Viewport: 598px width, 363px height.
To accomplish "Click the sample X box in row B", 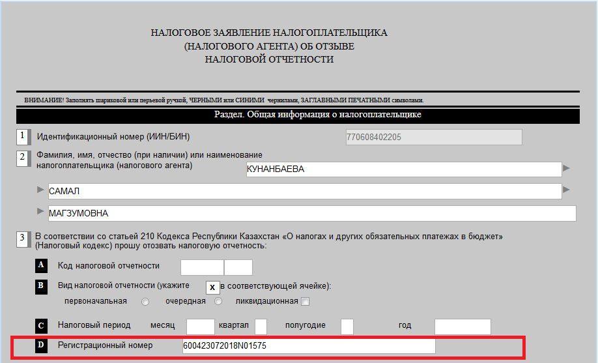I will coord(212,287).
